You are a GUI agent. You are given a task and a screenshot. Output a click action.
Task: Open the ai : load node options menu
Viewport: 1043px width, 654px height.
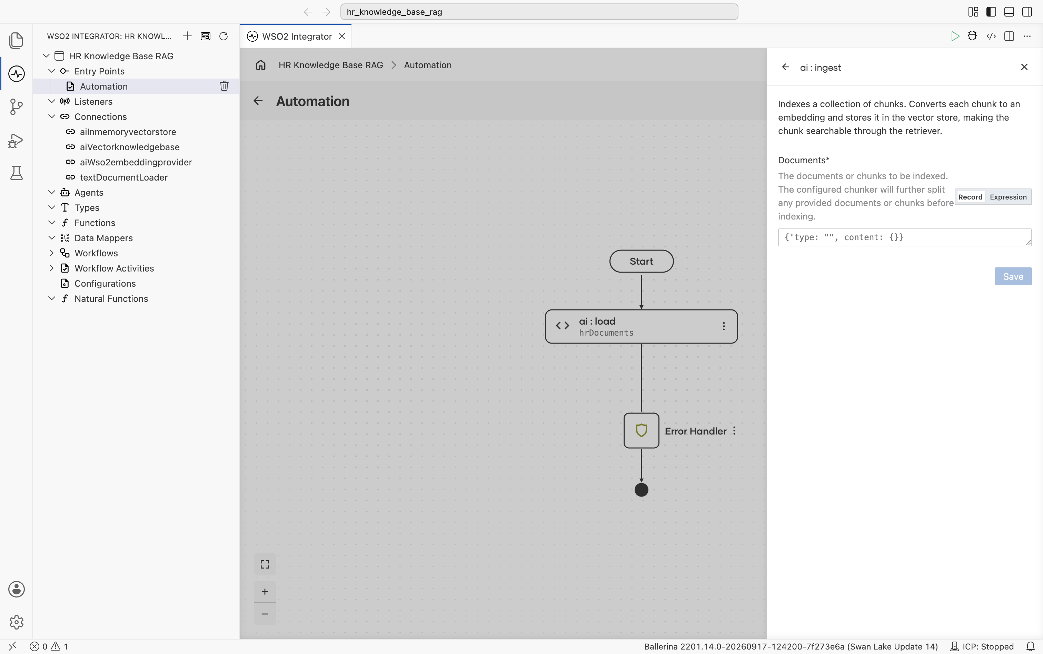pos(724,326)
